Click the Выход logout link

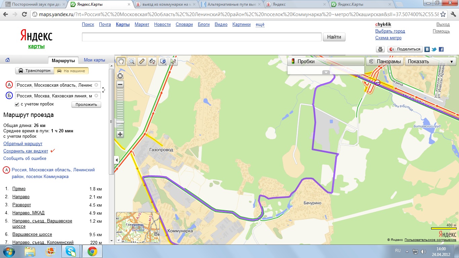(443, 25)
